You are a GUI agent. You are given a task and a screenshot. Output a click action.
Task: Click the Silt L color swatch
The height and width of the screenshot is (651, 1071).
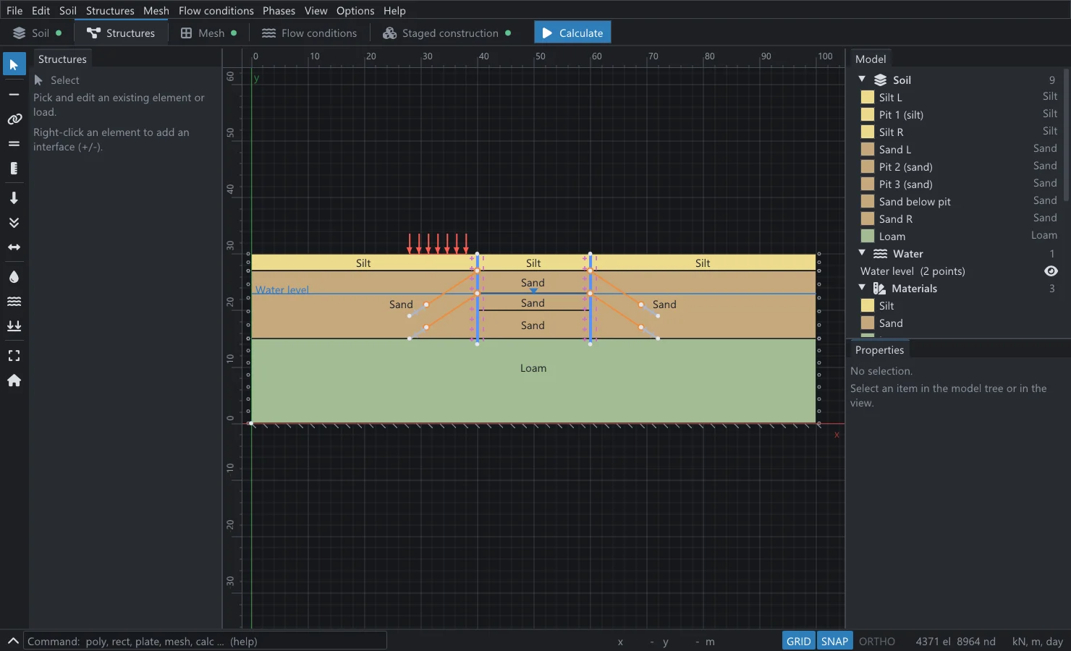(867, 97)
